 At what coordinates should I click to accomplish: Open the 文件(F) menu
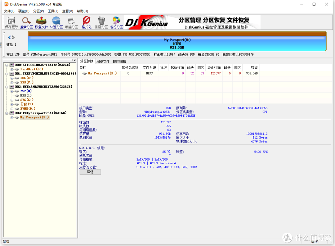tap(9, 11)
